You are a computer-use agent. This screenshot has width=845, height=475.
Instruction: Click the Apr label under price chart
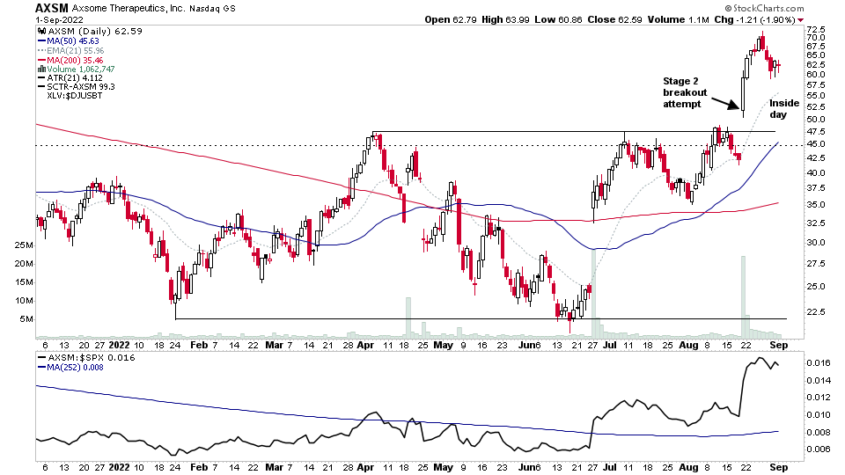coord(365,345)
